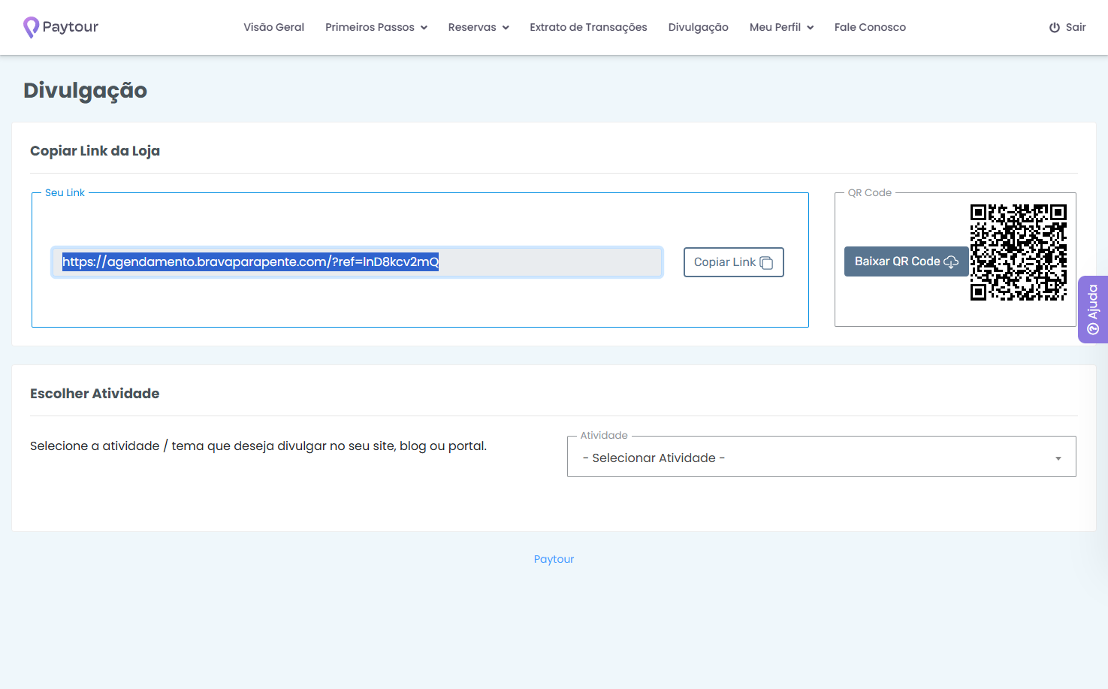Expand Reservas dropdown menu

click(x=479, y=27)
